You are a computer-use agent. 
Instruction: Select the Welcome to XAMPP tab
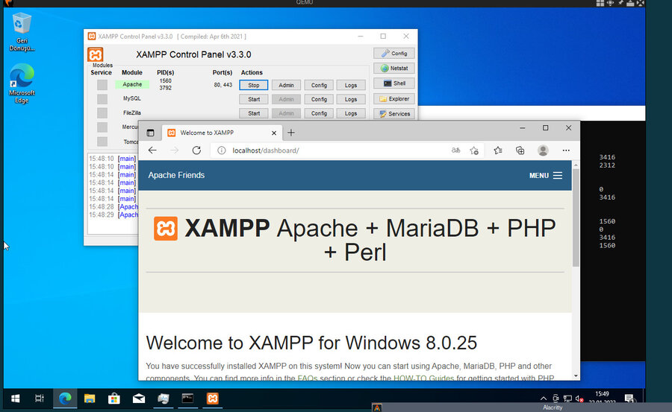222,133
